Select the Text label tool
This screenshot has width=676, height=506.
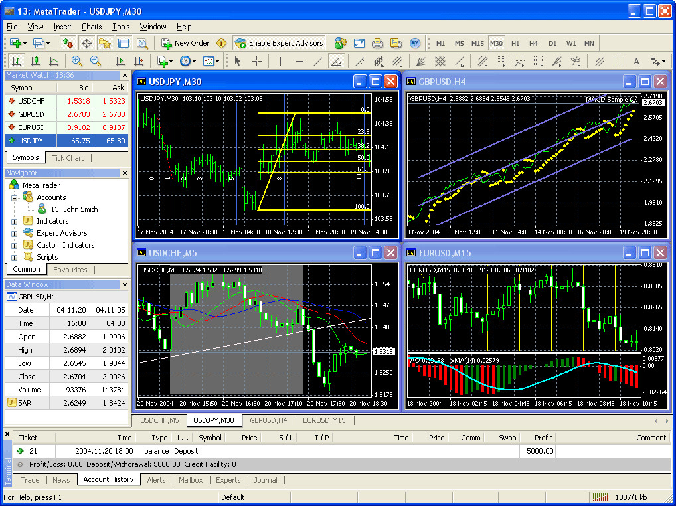tap(637, 61)
